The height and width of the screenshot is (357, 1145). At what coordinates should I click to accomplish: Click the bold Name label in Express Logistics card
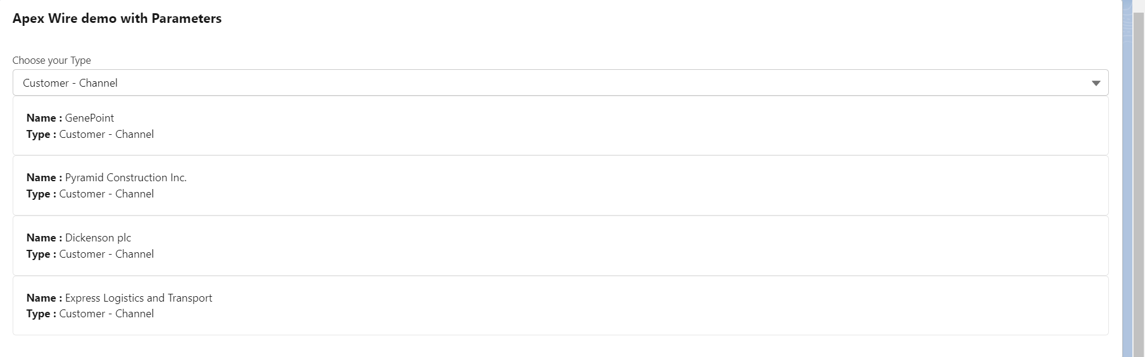(44, 298)
